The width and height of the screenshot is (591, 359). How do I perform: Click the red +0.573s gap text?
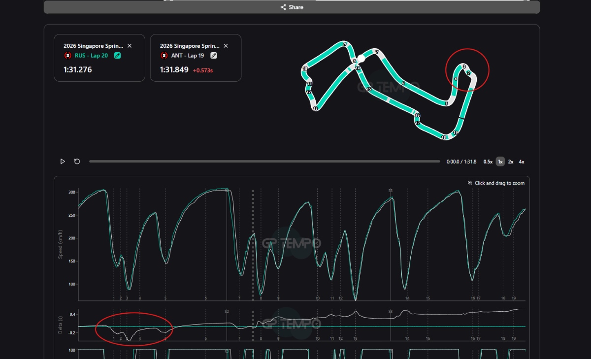coord(202,70)
